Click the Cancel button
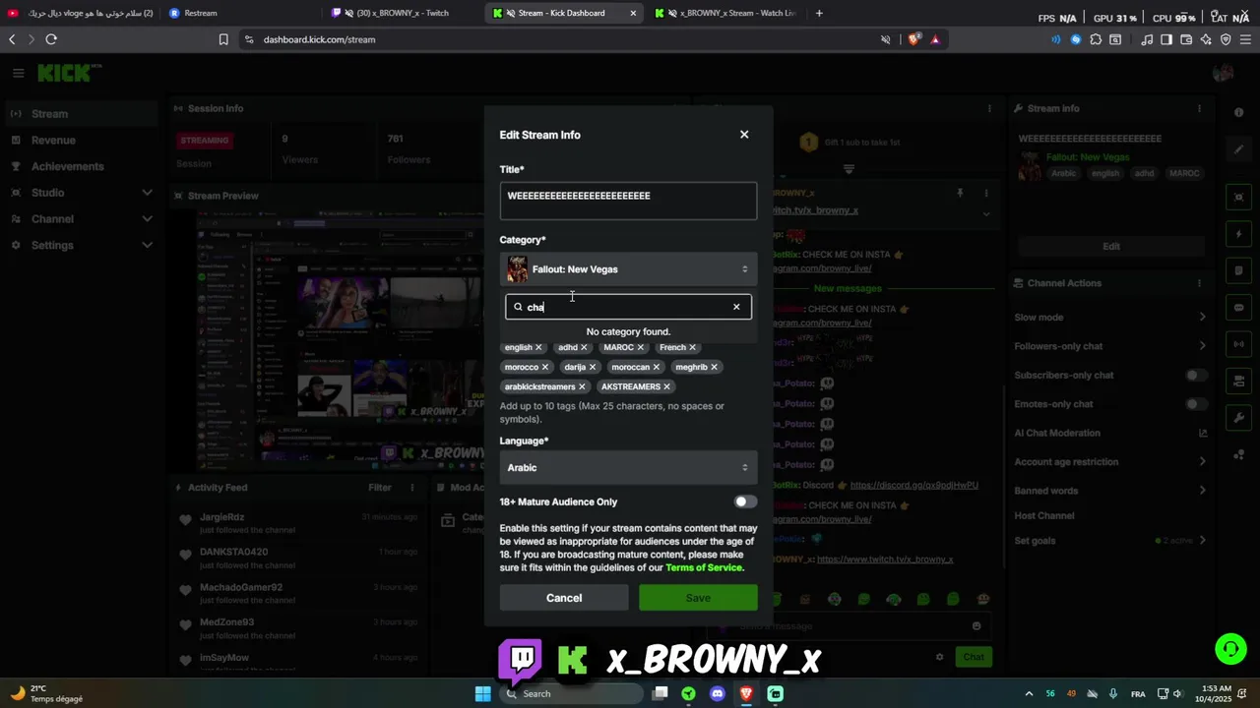The image size is (1260, 708). (564, 598)
